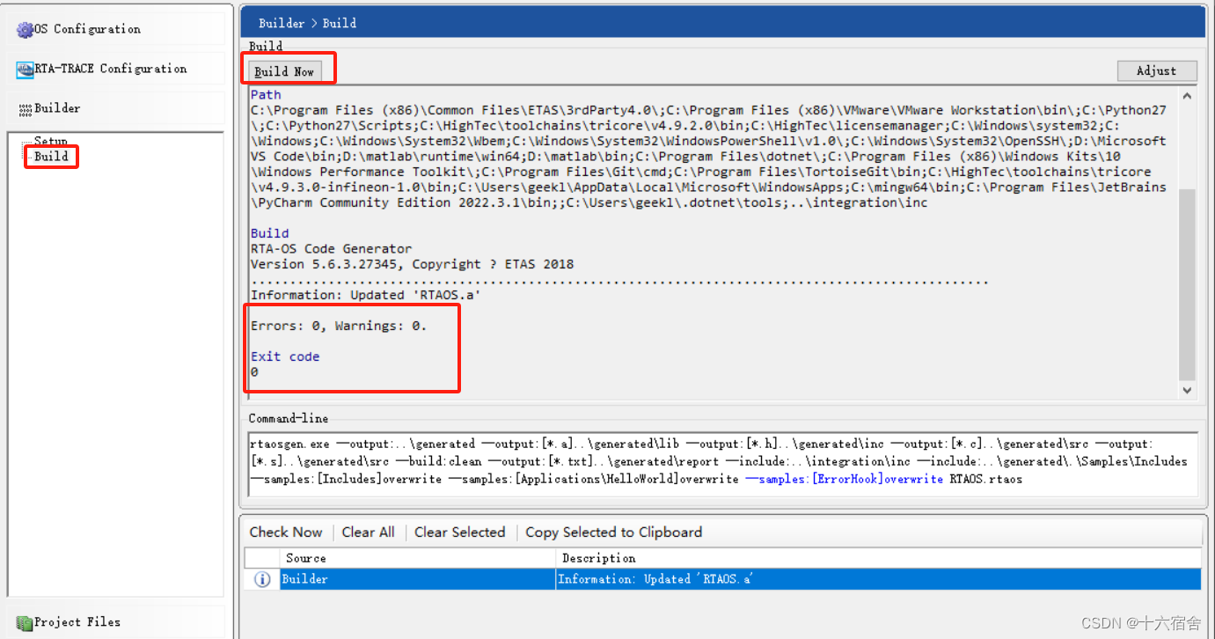This screenshot has width=1215, height=639.
Task: Open the Builder section
Action: pos(115,108)
